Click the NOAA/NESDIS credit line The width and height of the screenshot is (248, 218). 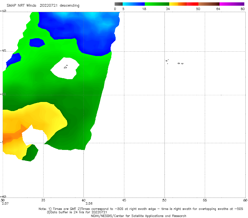click(x=138, y=216)
